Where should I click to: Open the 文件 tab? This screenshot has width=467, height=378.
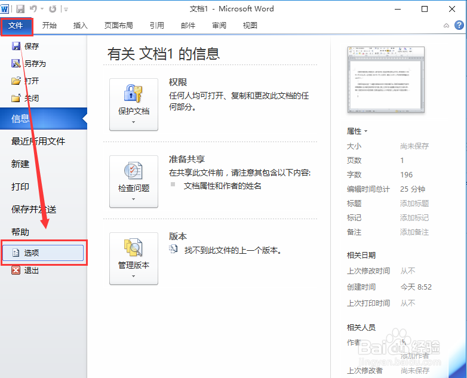(x=16, y=26)
